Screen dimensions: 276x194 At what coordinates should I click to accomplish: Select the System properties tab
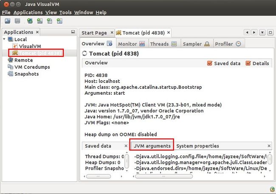point(197,146)
